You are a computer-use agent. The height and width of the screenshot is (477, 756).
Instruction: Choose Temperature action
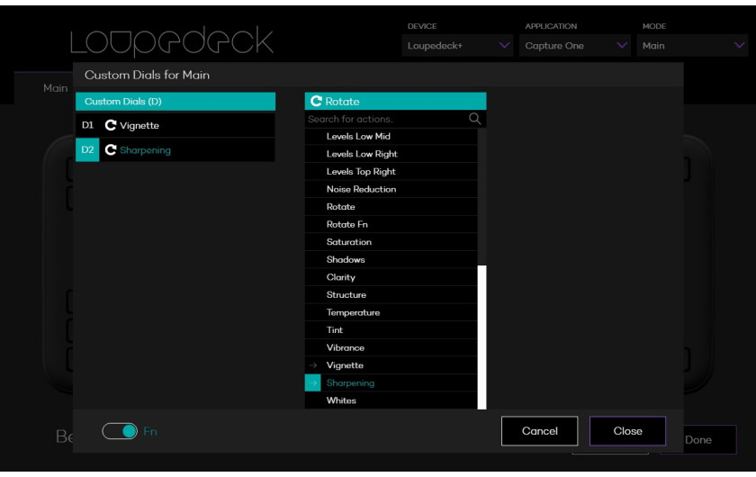pyautogui.click(x=391, y=312)
